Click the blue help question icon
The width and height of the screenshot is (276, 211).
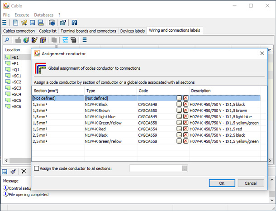[74, 23]
